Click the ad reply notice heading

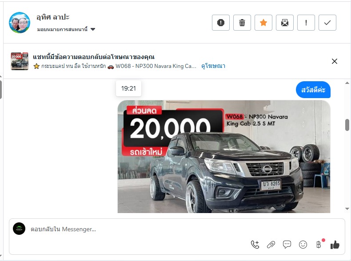pos(94,57)
